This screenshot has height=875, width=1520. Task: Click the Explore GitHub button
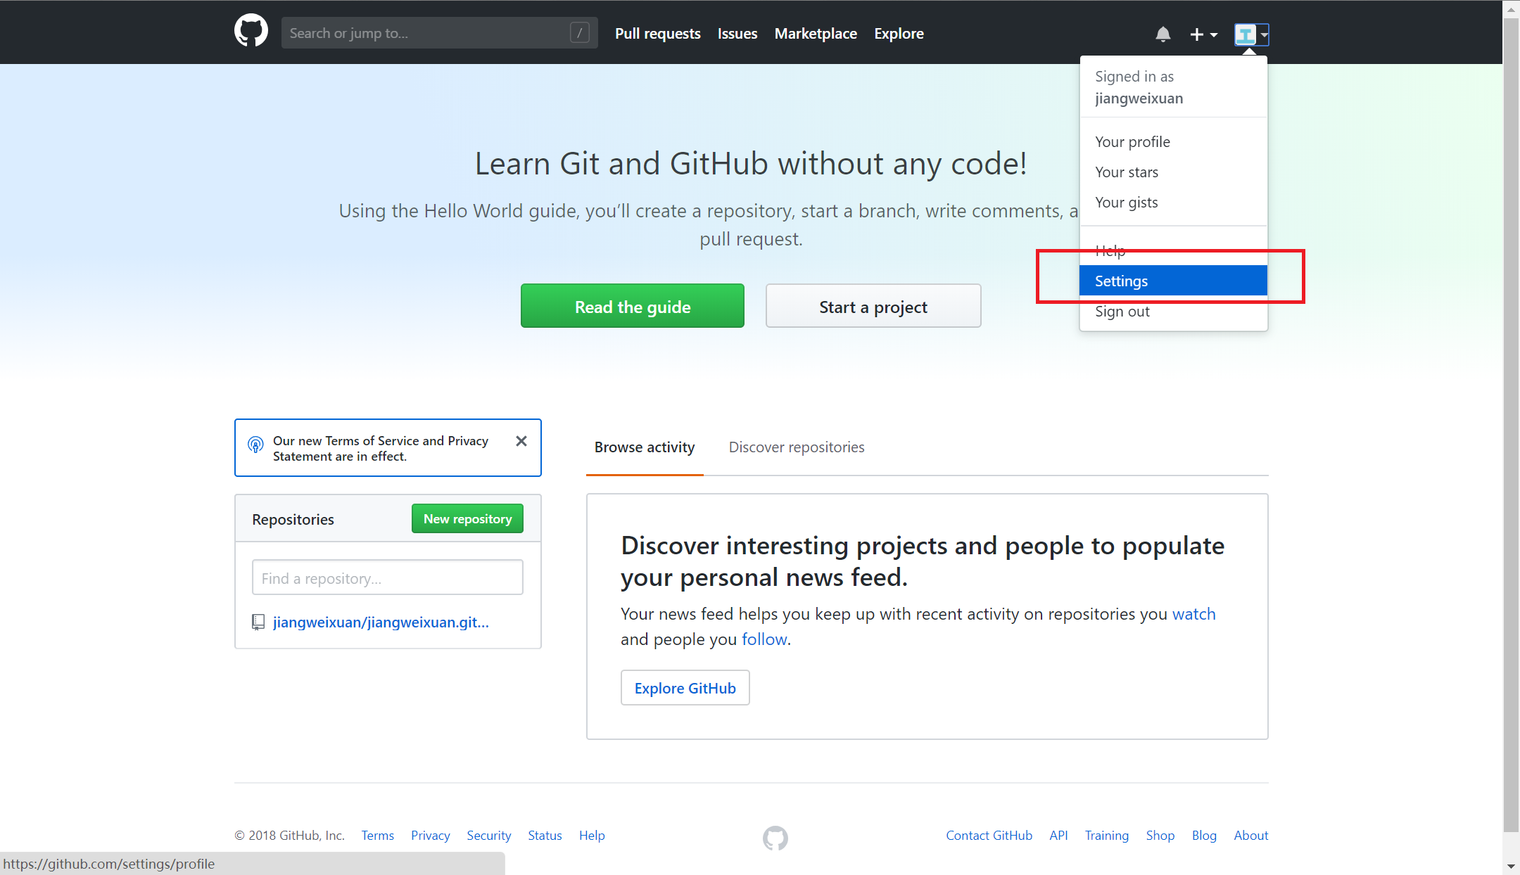(685, 688)
